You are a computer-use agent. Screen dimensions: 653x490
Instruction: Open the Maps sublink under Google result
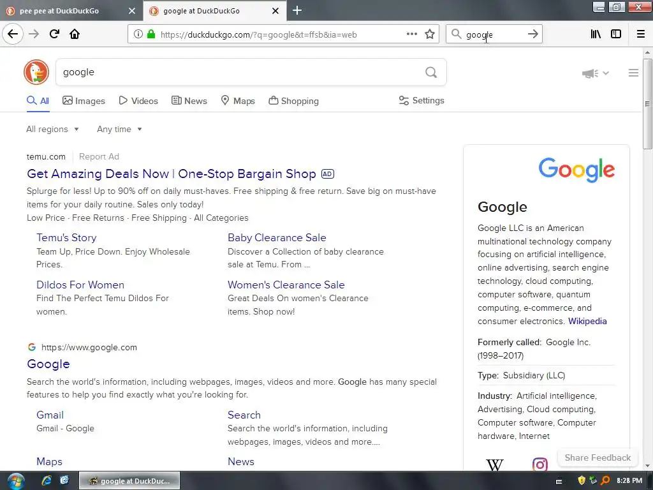click(49, 462)
